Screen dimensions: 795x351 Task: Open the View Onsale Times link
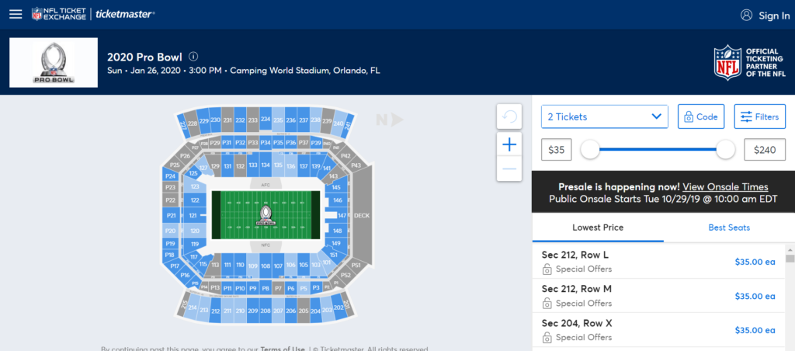tap(725, 187)
